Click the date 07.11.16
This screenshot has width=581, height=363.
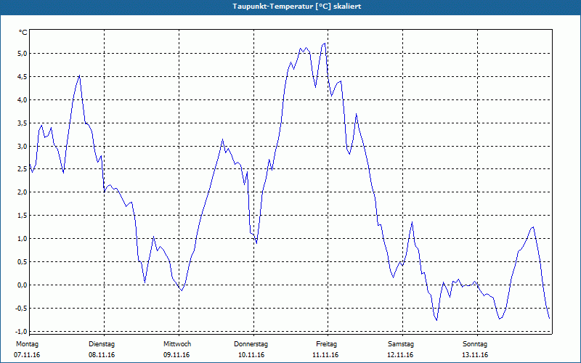(27, 355)
